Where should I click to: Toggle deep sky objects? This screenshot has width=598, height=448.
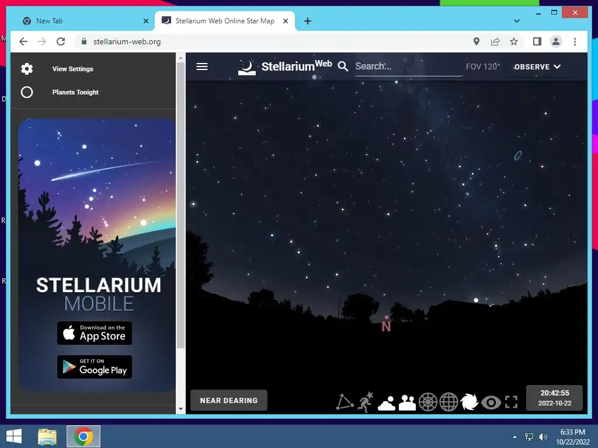point(469,402)
